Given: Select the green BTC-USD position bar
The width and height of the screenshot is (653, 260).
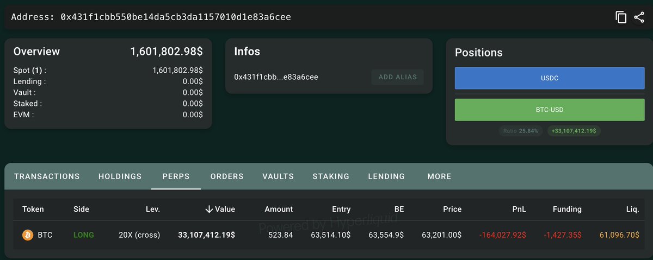Looking at the screenshot, I should click(x=550, y=110).
